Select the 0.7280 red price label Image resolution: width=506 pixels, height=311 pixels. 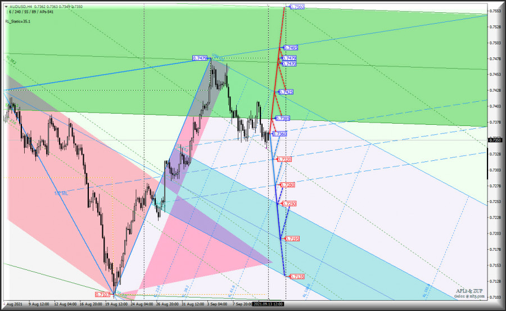[287, 184]
